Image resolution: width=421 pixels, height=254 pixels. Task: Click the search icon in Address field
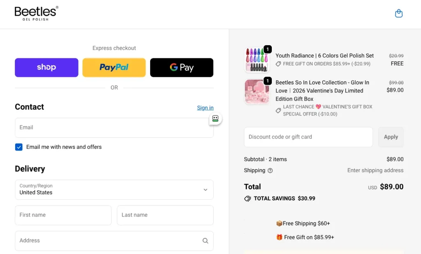[205, 240]
